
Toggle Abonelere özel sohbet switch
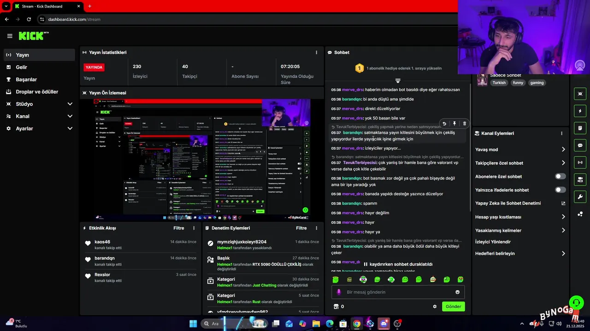(560, 177)
